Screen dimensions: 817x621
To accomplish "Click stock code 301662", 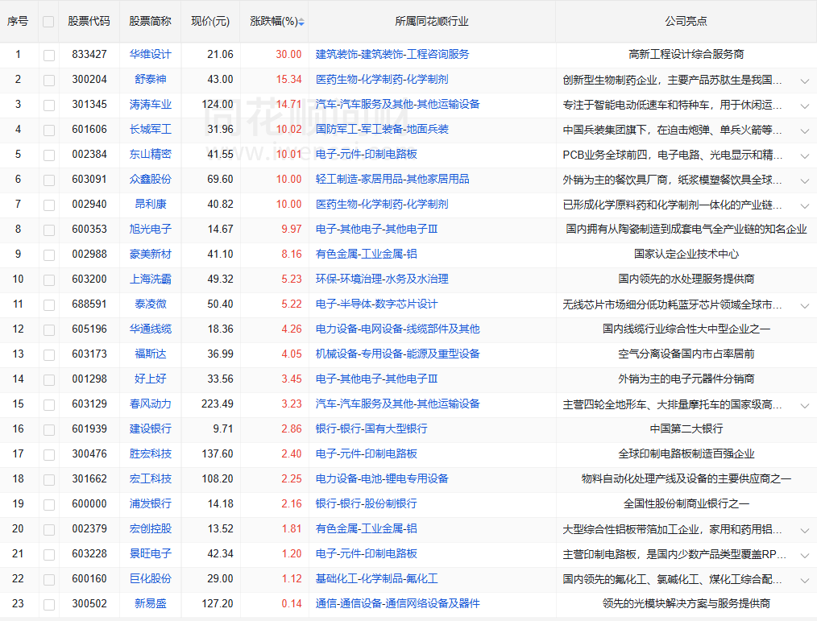I will pyautogui.click(x=89, y=478).
